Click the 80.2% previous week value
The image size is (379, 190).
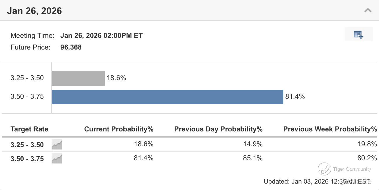[367, 158]
